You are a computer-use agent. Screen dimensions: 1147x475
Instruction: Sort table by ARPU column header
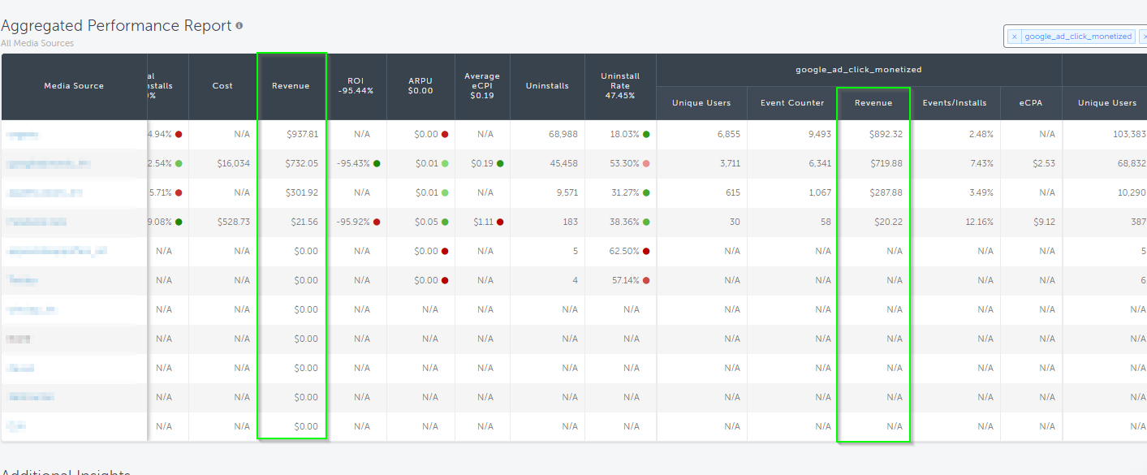(x=420, y=85)
